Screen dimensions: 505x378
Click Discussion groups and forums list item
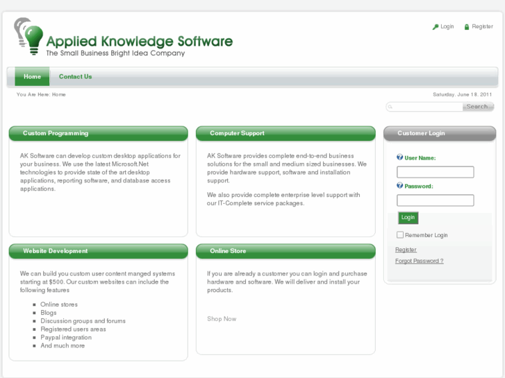(x=83, y=320)
